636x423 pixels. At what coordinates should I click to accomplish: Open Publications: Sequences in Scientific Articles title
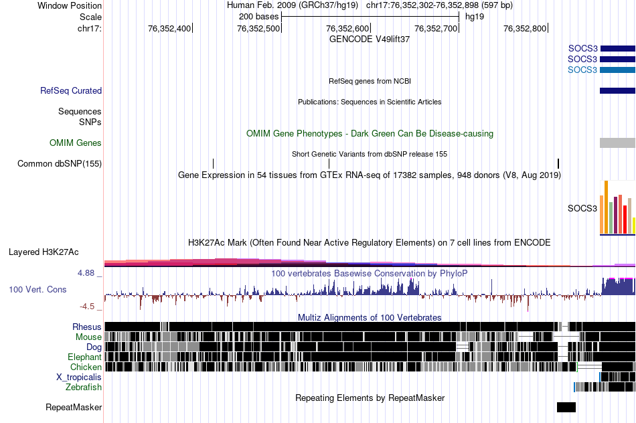tap(370, 102)
